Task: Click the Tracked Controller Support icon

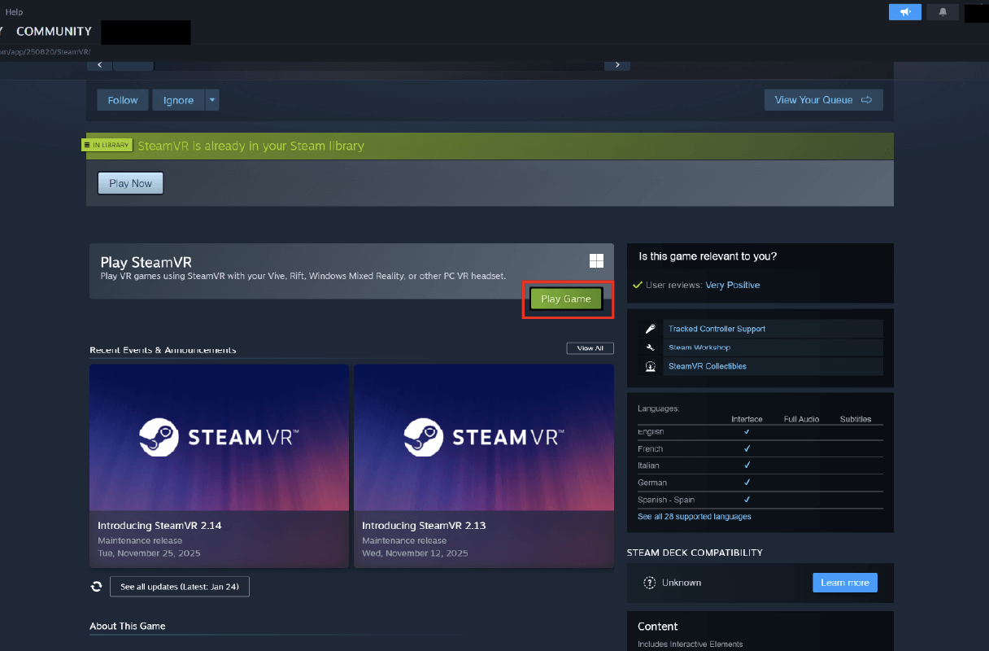Action: tap(651, 330)
